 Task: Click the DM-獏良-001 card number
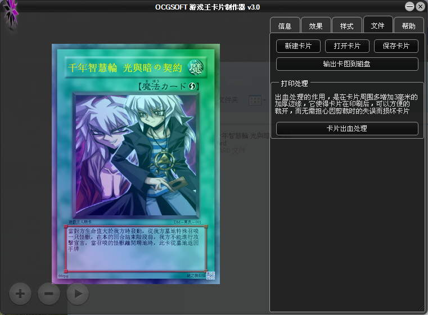pyautogui.click(x=187, y=222)
